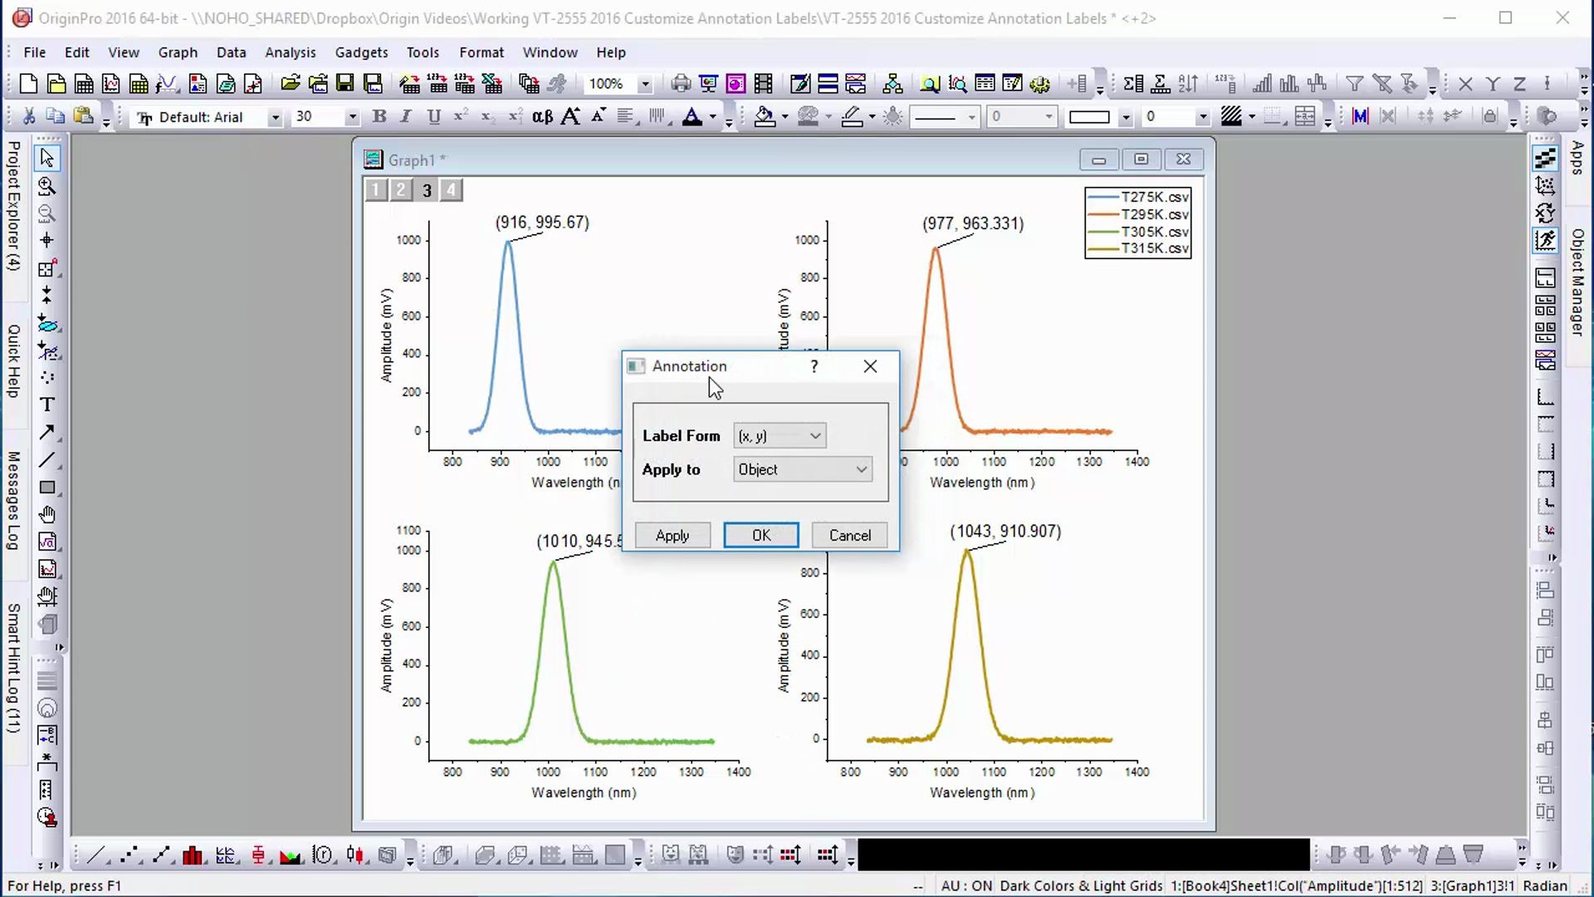Click the Print toolbar icon
Viewport: 1594px width, 897px height.
pos(681,84)
